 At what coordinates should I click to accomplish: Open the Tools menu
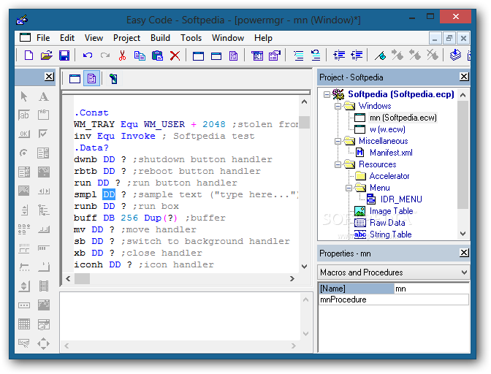pos(191,38)
